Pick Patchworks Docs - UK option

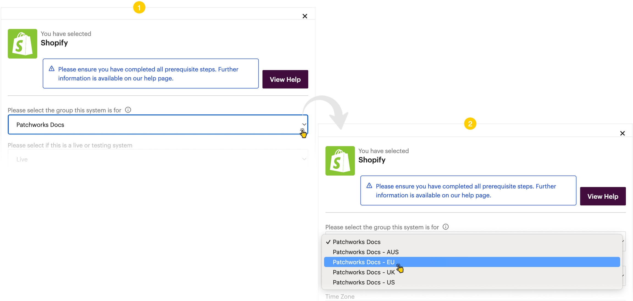(363, 272)
